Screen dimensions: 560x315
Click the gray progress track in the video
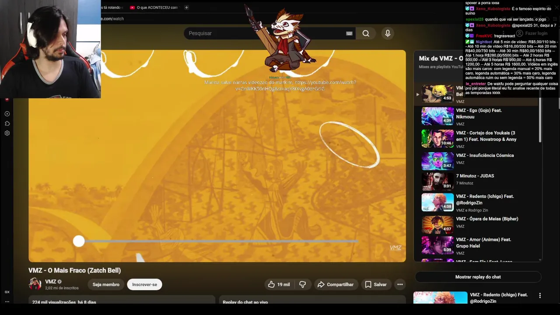[221, 241]
